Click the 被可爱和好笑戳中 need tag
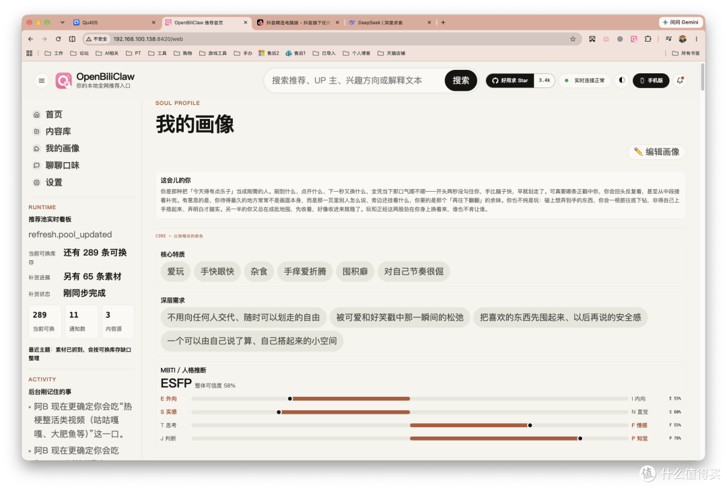This screenshot has width=727, height=489. coord(400,317)
